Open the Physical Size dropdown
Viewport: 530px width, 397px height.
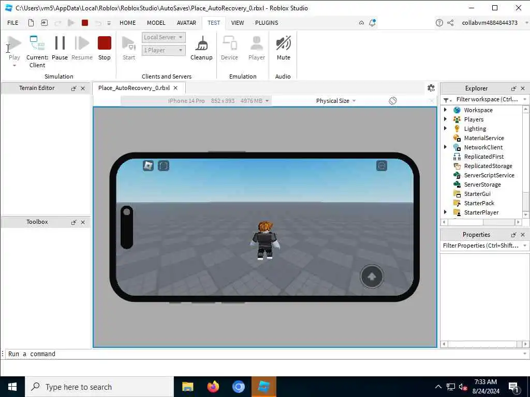coord(335,101)
